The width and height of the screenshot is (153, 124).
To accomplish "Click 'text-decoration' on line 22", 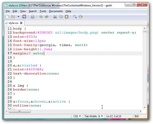I will point(29,74).
